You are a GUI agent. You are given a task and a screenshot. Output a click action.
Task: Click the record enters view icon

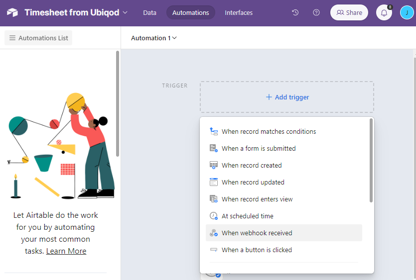tap(214, 199)
